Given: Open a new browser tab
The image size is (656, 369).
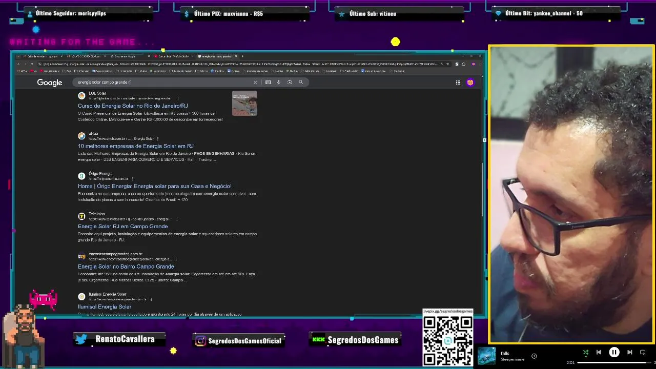Looking at the screenshot, I should click(x=243, y=56).
